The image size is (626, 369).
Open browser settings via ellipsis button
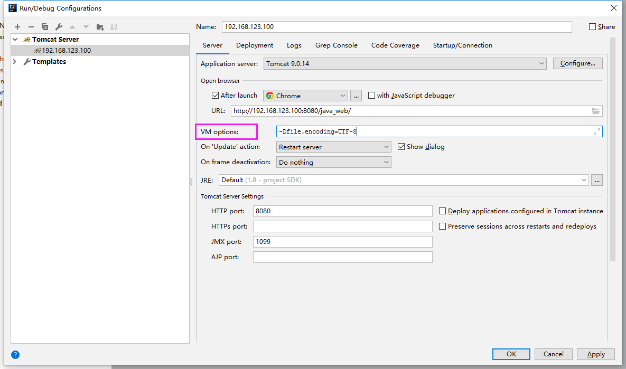356,95
